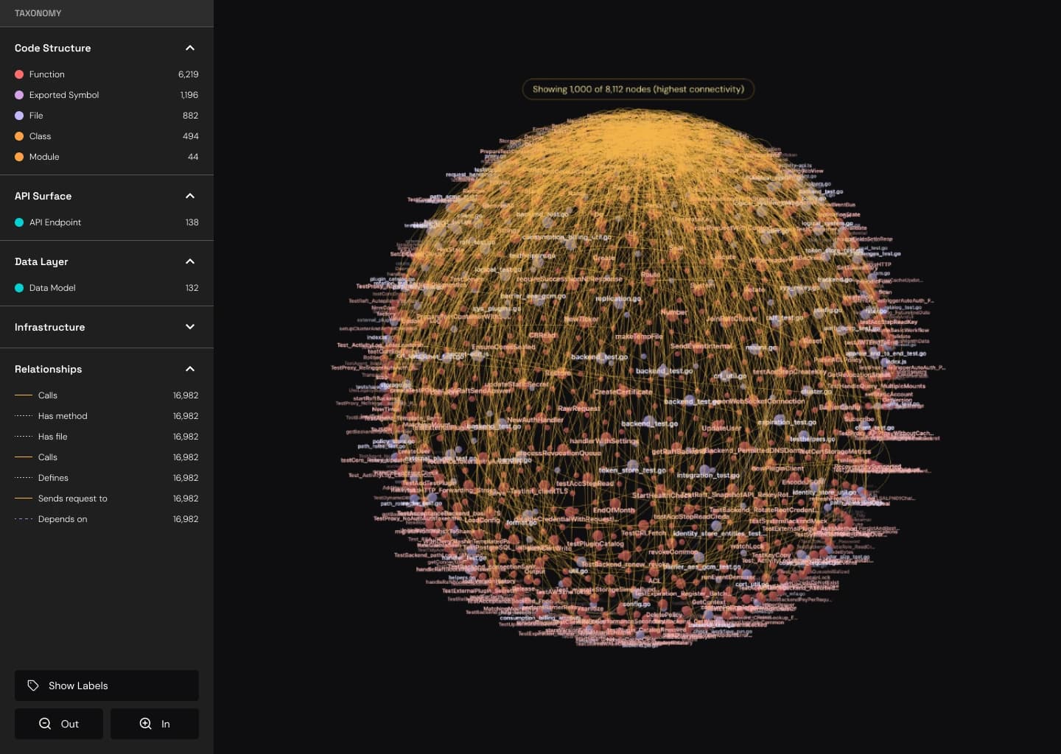Click the File legend color dot
This screenshot has width=1061, height=754.
(x=19, y=116)
